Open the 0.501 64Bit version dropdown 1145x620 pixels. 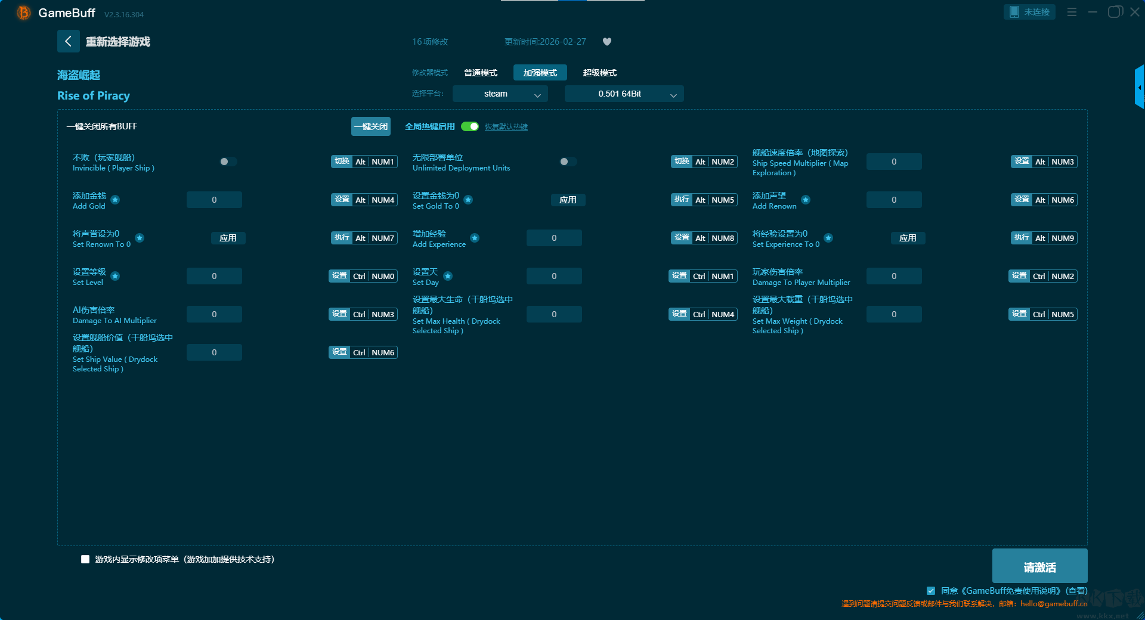(624, 94)
